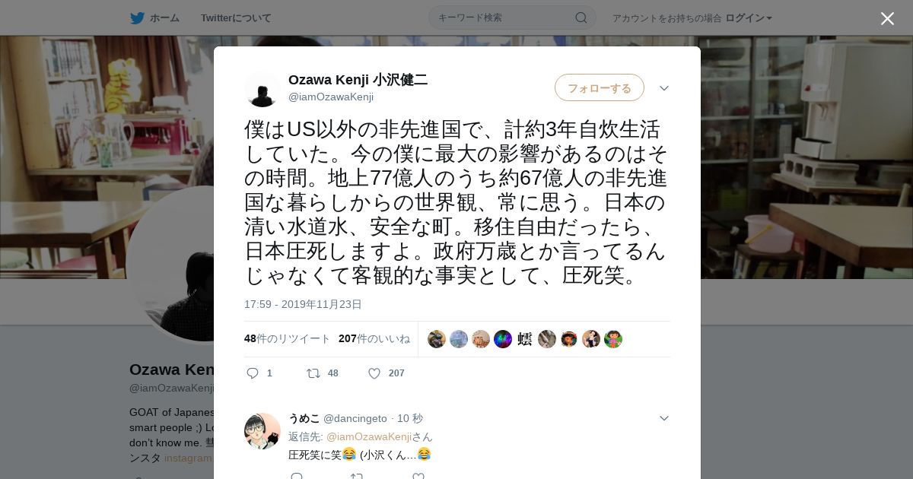Open the @iamOzawaKenji reply-to link

[369, 436]
